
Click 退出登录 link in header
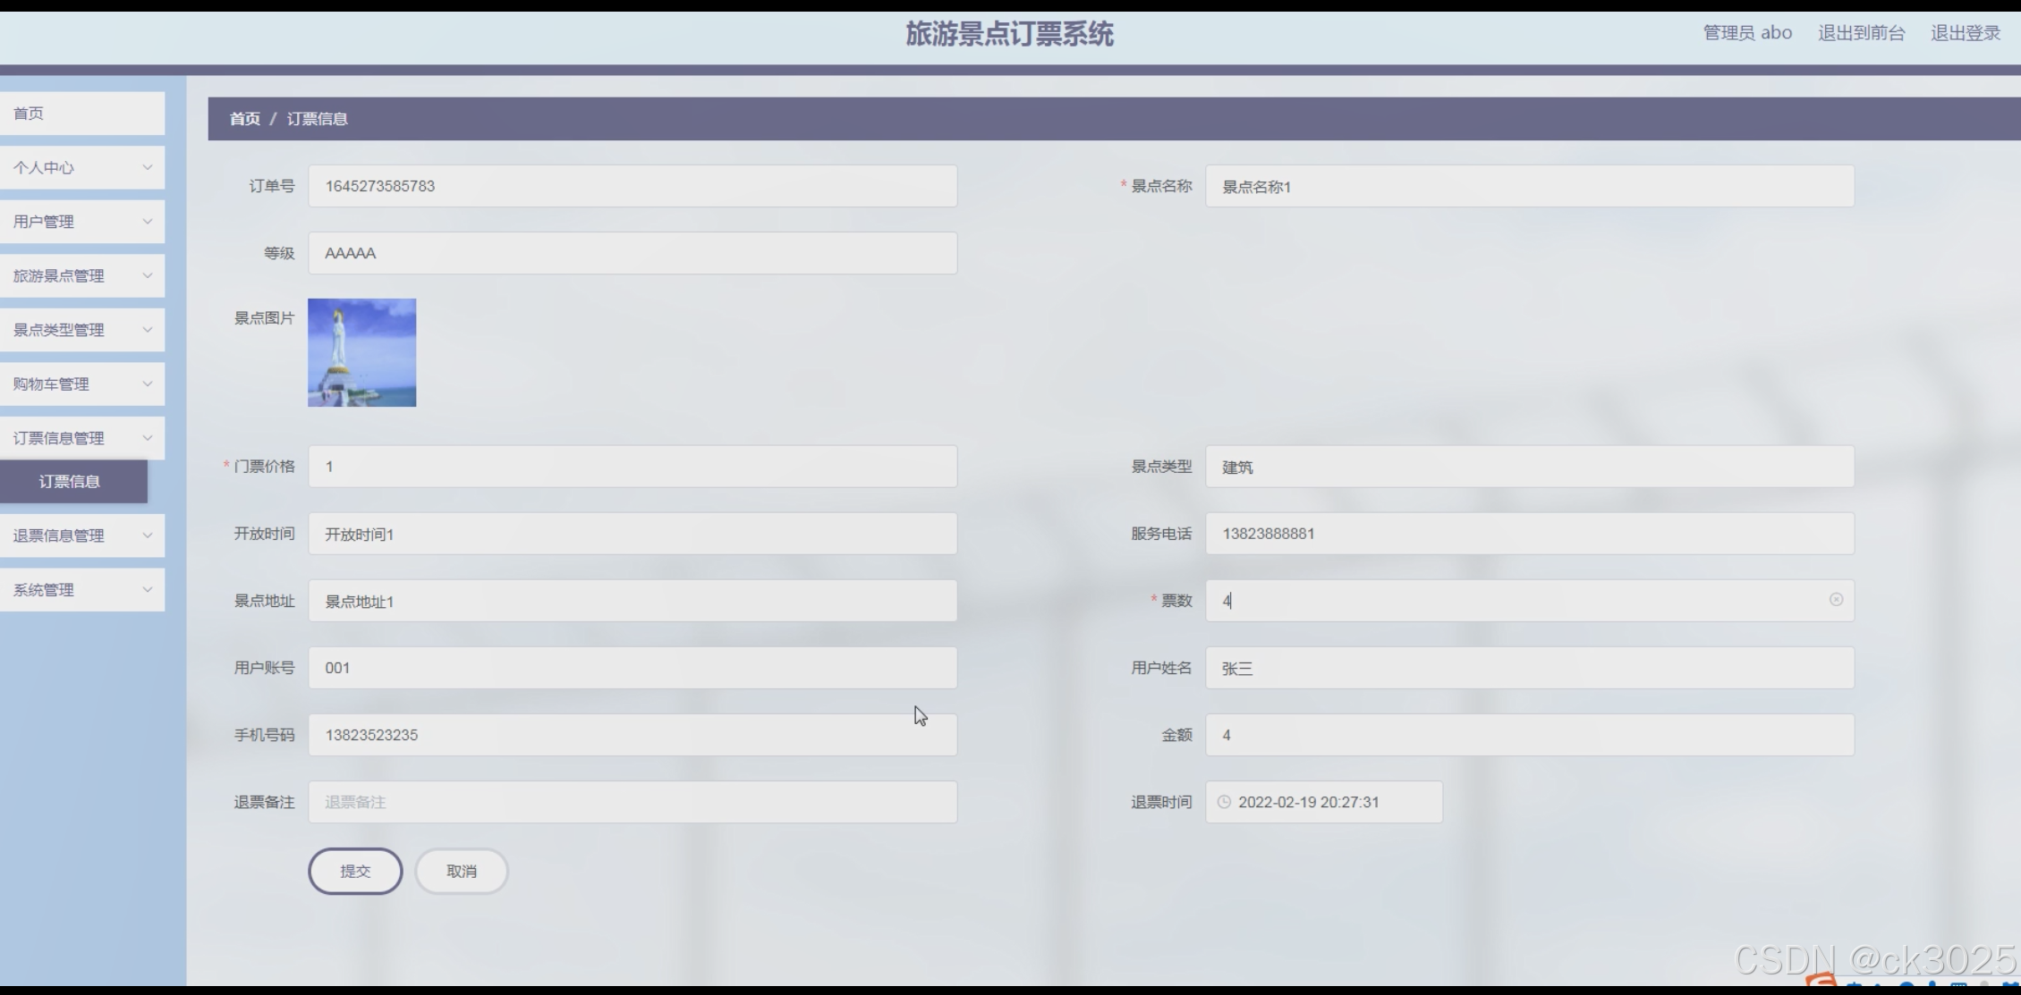pyautogui.click(x=1965, y=33)
